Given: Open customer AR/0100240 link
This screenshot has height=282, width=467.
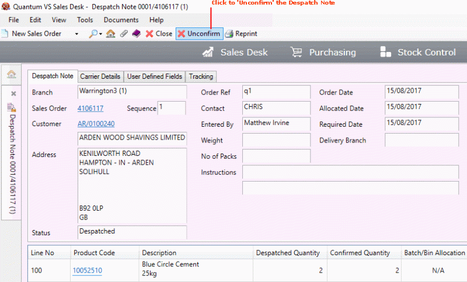Looking at the screenshot, I should point(96,124).
